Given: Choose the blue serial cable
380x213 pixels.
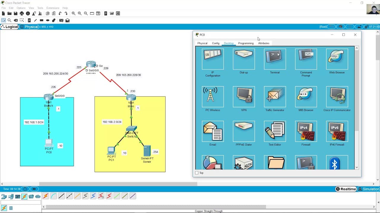Looking at the screenshot, I should (93, 196).
